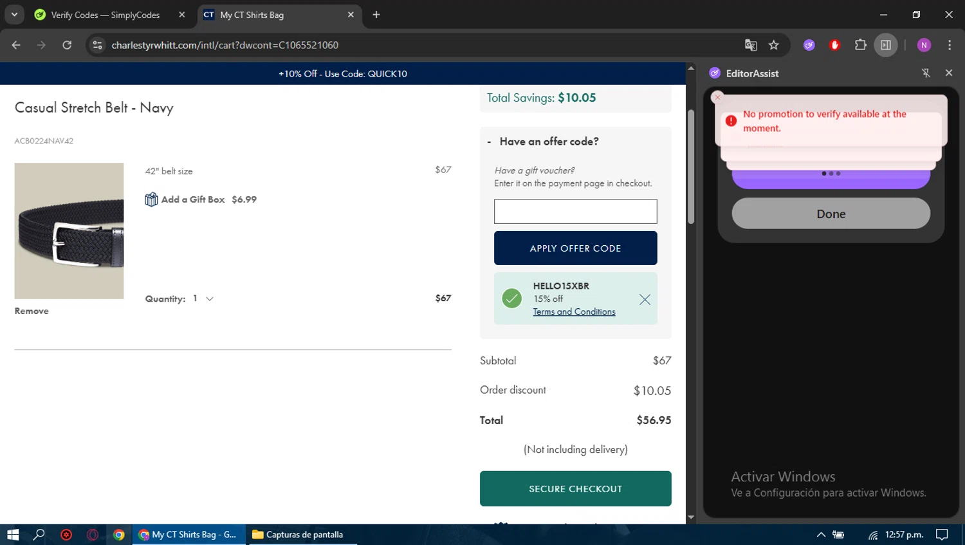Open the red circular taskbar app
The width and height of the screenshot is (965, 545).
point(66,535)
